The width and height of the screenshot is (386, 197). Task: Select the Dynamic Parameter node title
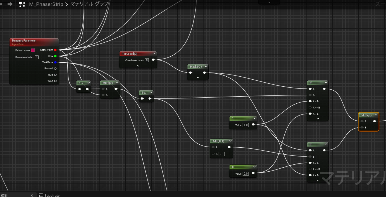(24, 40)
